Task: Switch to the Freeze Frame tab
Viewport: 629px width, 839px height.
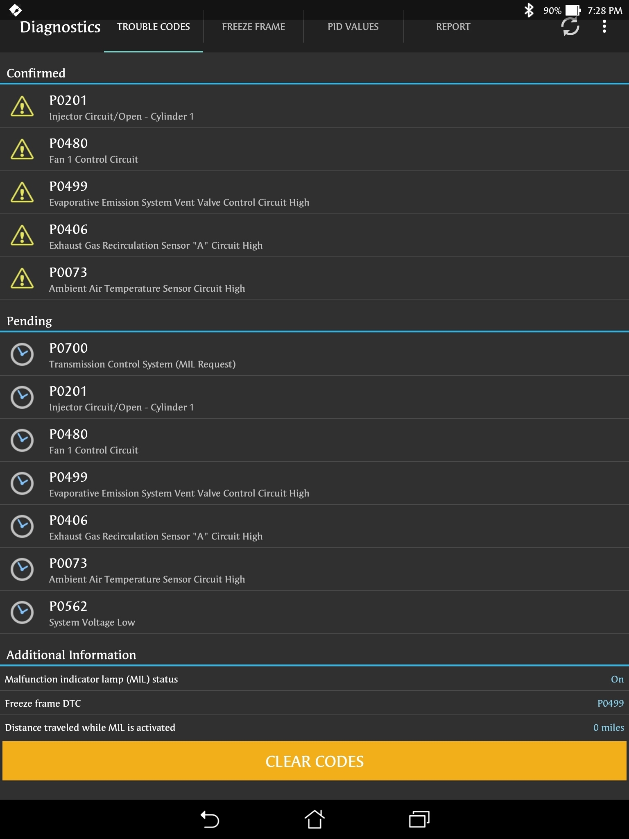Action: click(x=253, y=27)
